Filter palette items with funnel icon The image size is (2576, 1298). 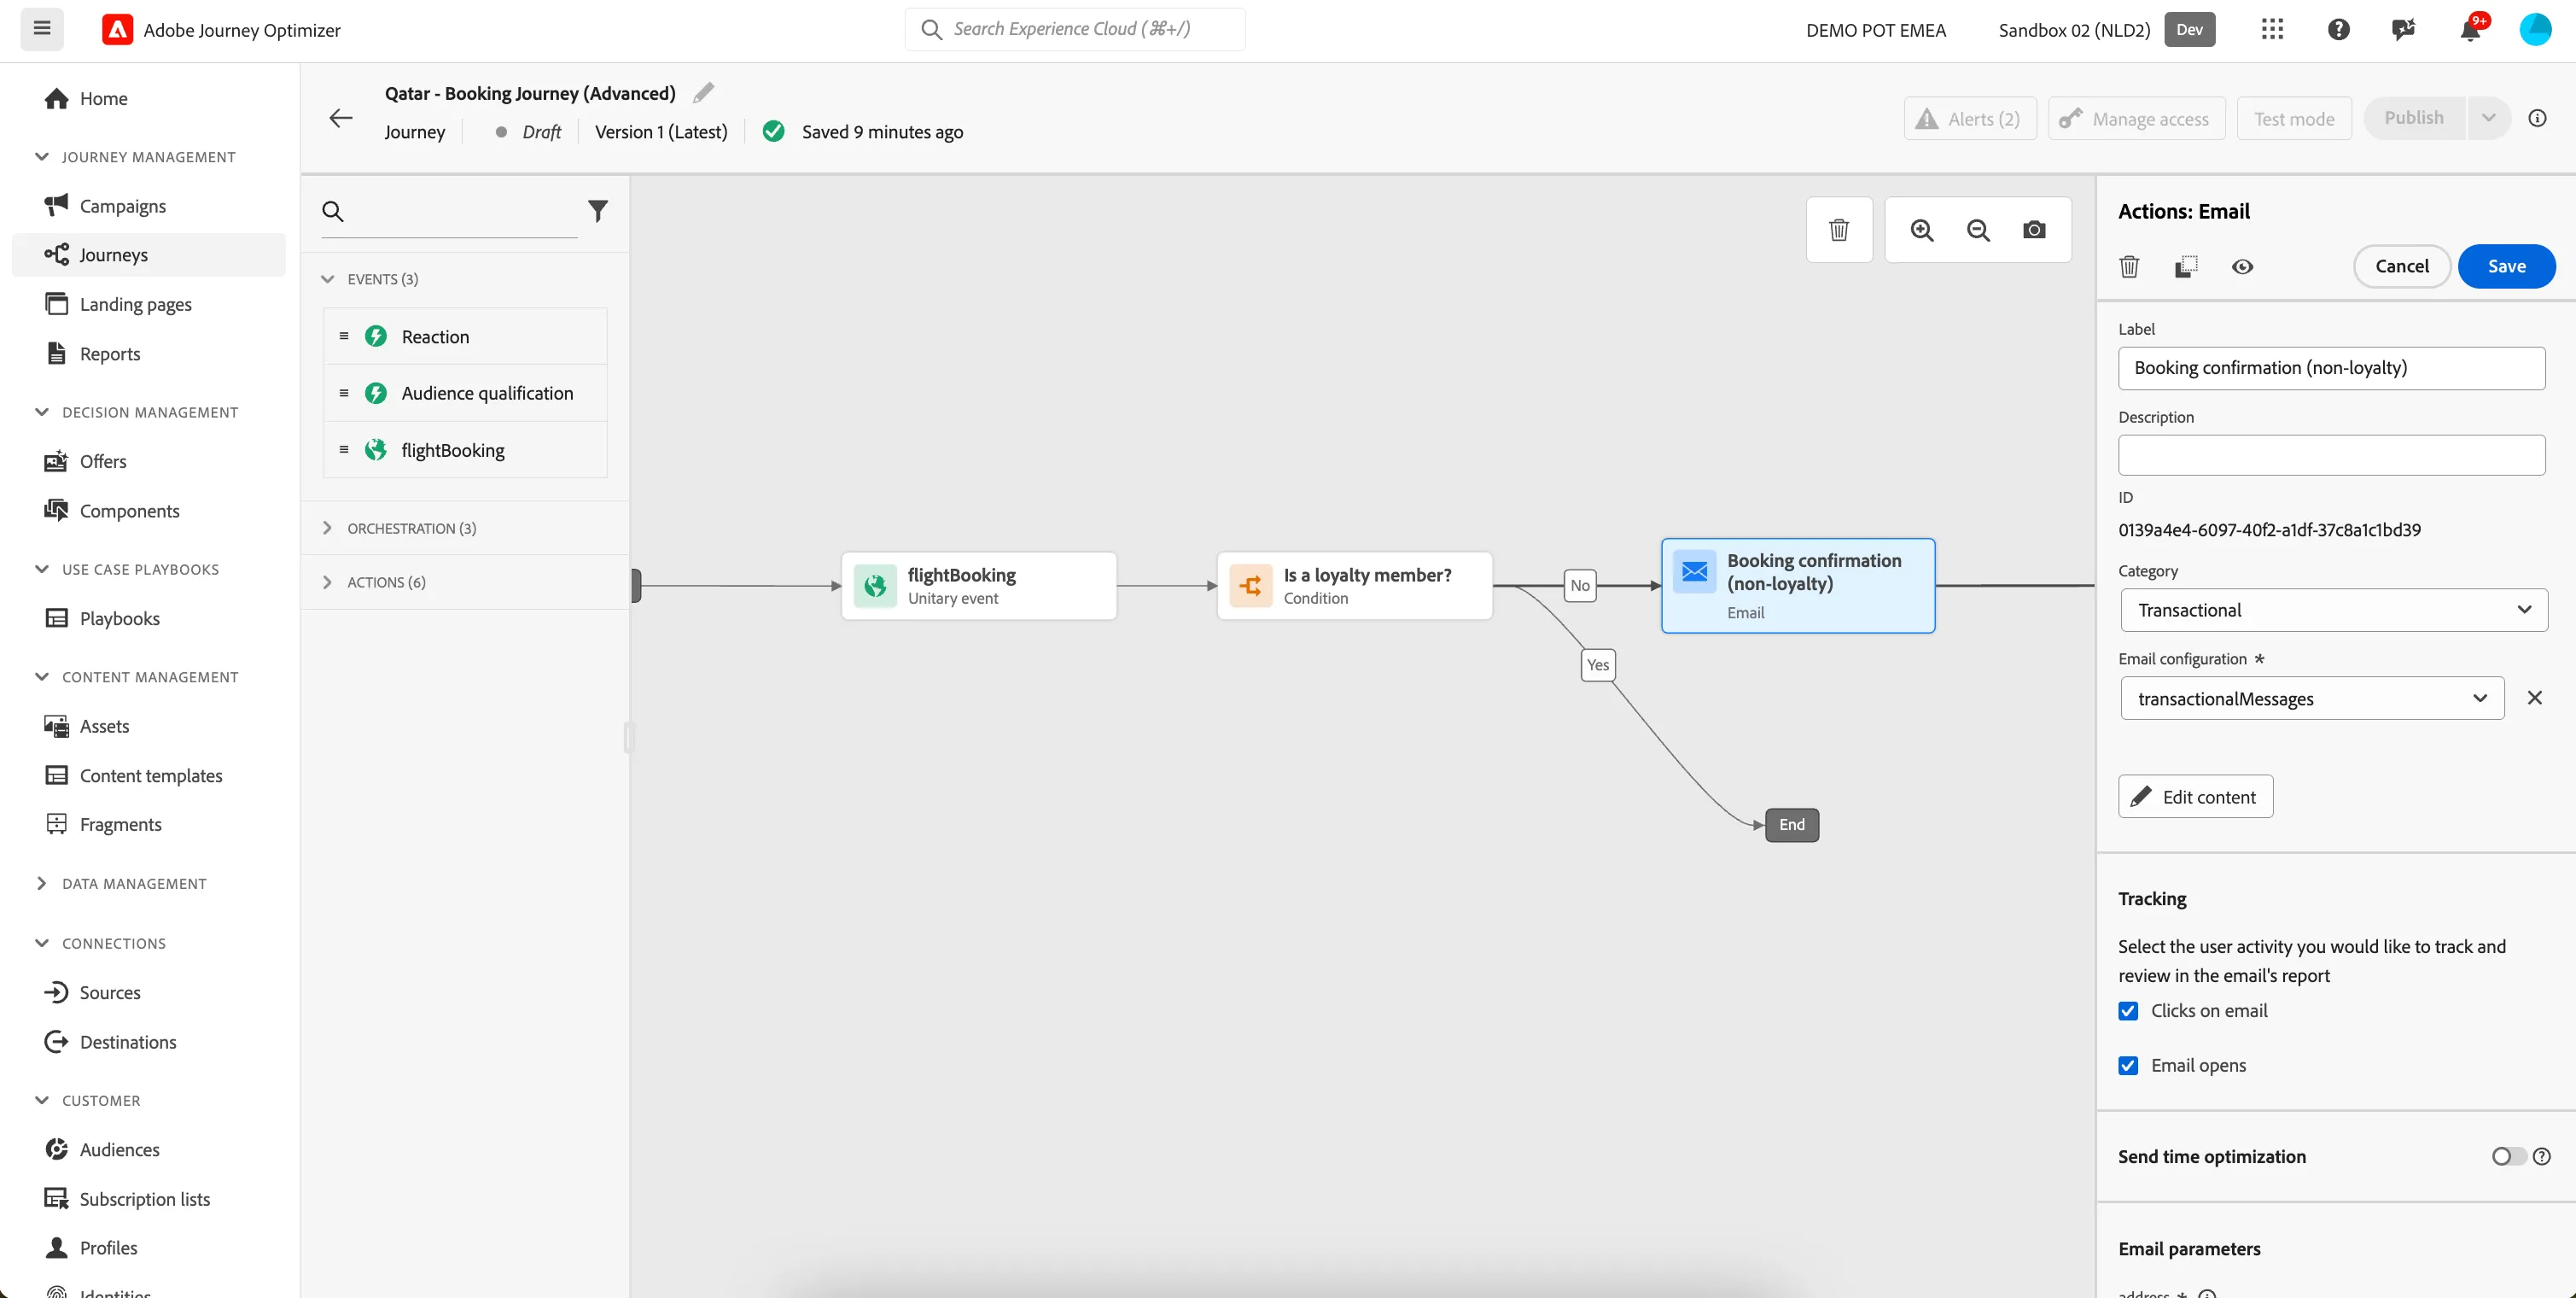(597, 211)
